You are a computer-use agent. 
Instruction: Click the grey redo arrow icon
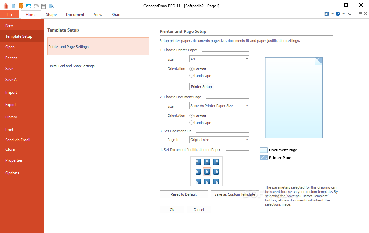pyautogui.click(x=36, y=6)
